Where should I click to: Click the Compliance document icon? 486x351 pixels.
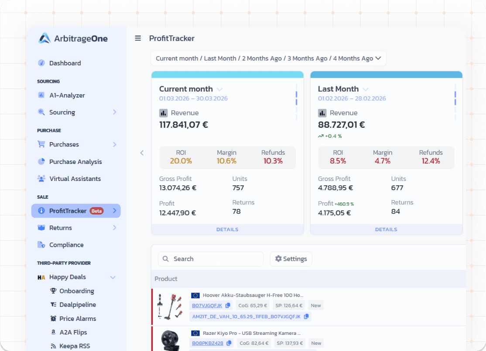41,245
